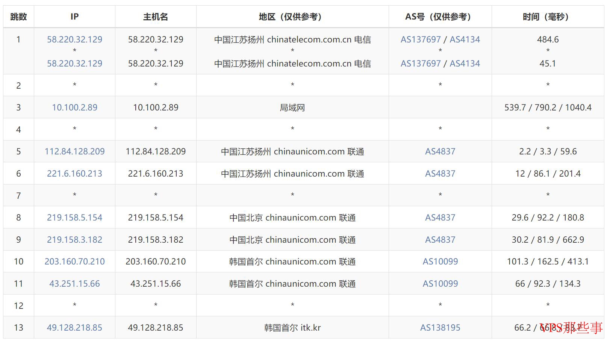This screenshot has width=607, height=340.
Task: Click hostname 221.6.160.213 in 主机名 column
Action: point(156,174)
